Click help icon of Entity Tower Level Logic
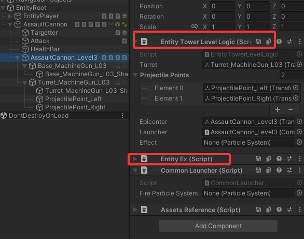304x239 pixels. (279, 41)
